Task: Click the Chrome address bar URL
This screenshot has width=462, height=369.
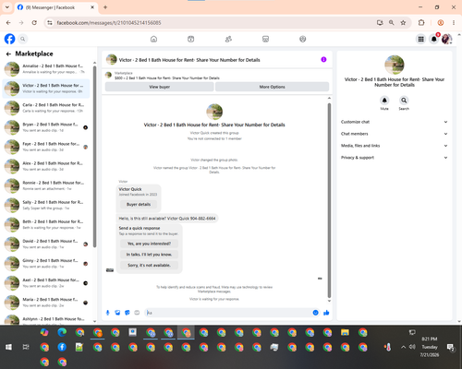Action: point(109,23)
